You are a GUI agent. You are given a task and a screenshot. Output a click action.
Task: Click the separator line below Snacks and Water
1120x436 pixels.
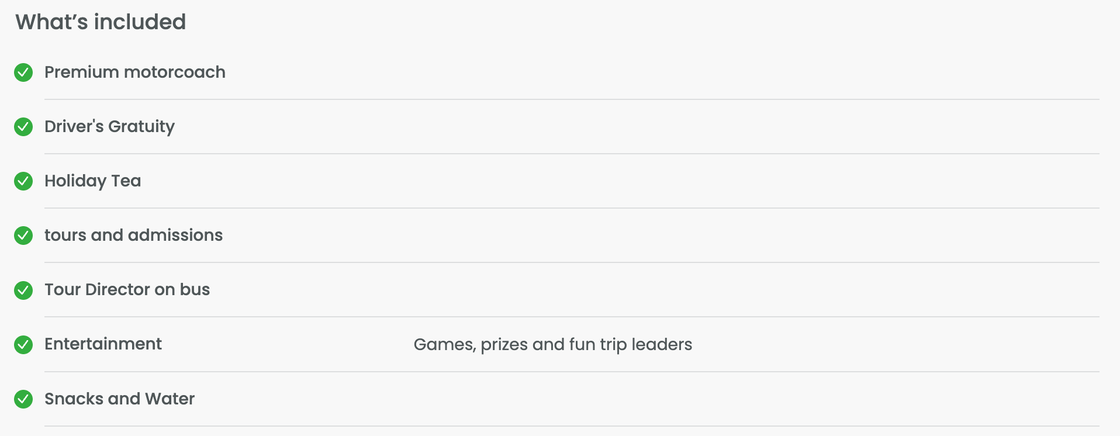click(572, 426)
